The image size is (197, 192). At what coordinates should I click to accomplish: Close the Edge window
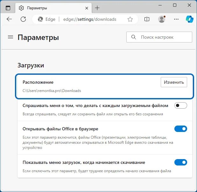[x=189, y=5]
